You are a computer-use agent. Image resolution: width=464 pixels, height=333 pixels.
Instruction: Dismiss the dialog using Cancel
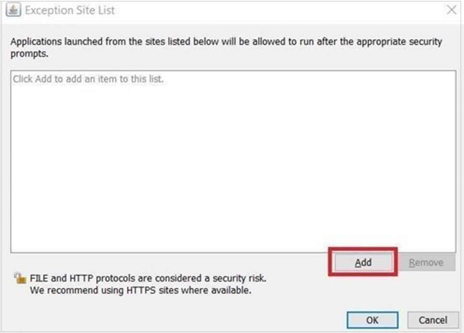pyautogui.click(x=432, y=320)
